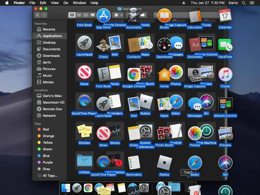Open the Dashboard app icon
Viewport: 260px width, 195px height.
[164, 45]
